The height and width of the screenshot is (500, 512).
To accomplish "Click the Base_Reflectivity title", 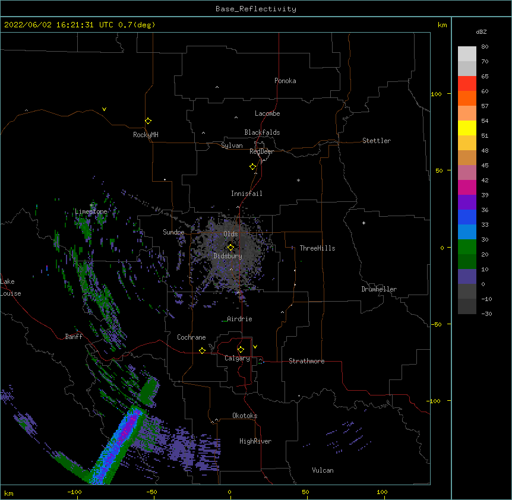I will (256, 9).
